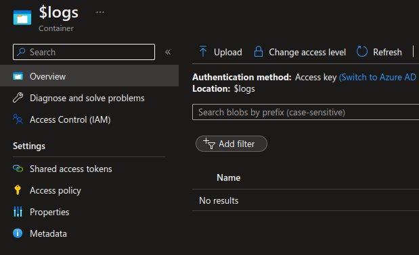Select Overview in the sidebar menu
This screenshot has height=255, width=419.
(89, 76)
